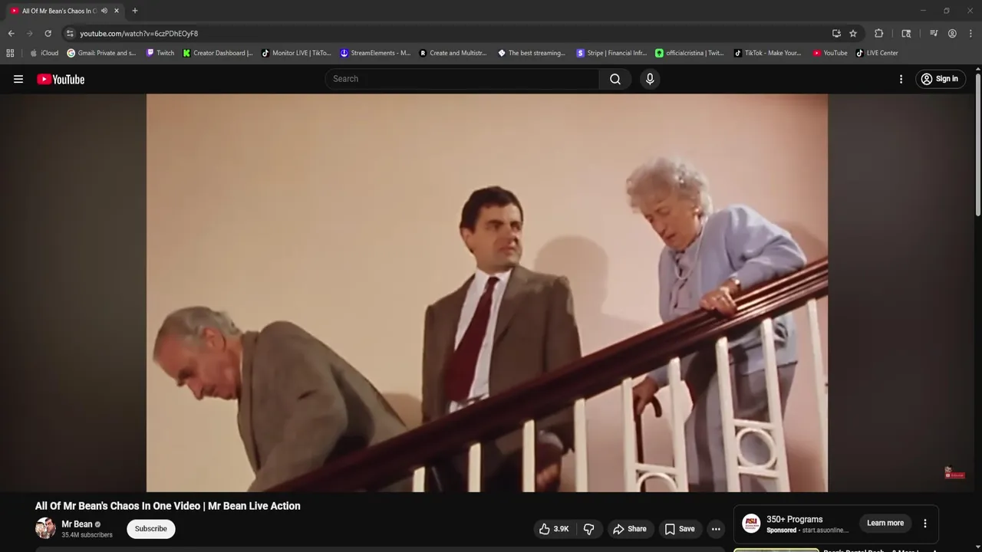Share the Mr Bean video

coord(629,529)
